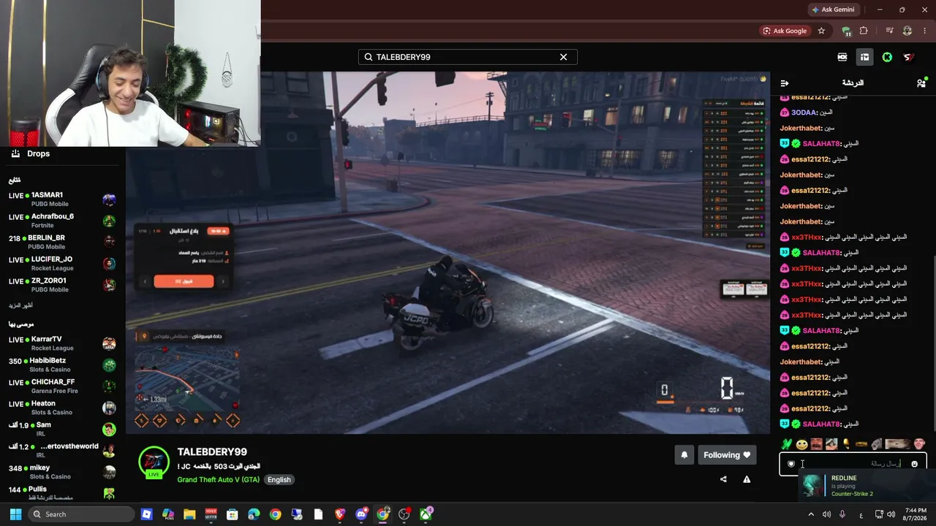The image size is (936, 526).
Task: Open Roblox from the taskbar
Action: point(146,514)
